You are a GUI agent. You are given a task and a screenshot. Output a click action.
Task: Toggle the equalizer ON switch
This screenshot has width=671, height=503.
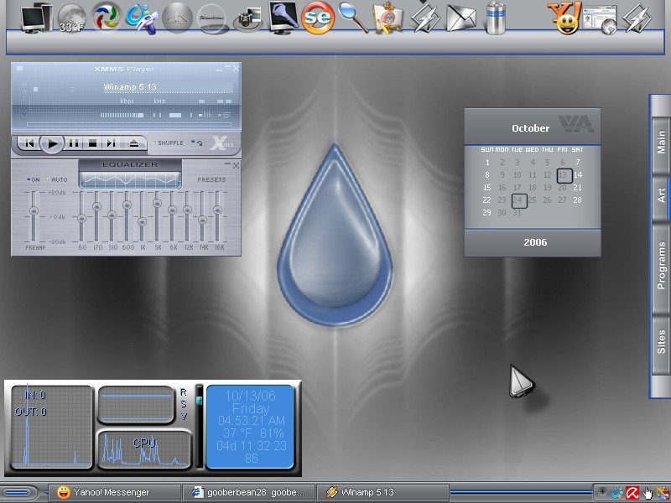(34, 179)
